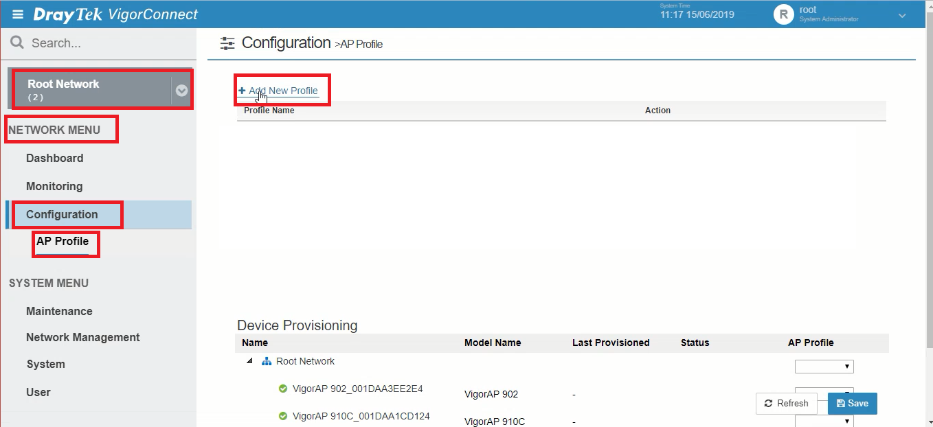The image size is (933, 427).
Task: Click the Profile Name column header
Action: coord(269,111)
